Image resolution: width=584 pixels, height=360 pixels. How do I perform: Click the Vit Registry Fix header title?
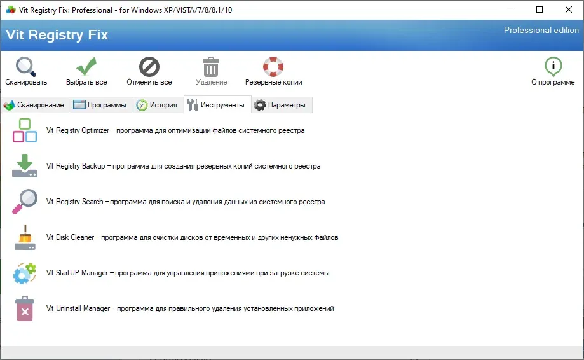pyautogui.click(x=57, y=35)
